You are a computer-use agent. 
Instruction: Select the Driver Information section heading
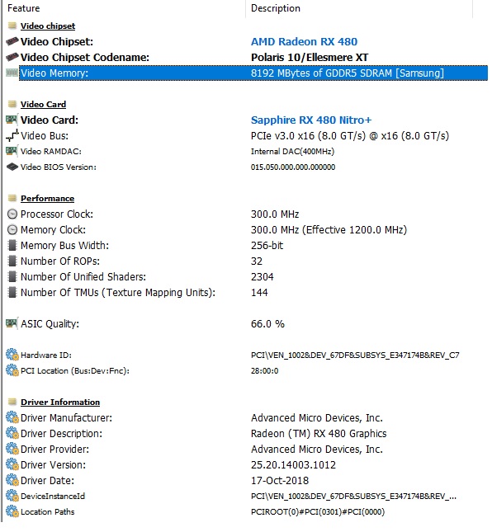(60, 402)
